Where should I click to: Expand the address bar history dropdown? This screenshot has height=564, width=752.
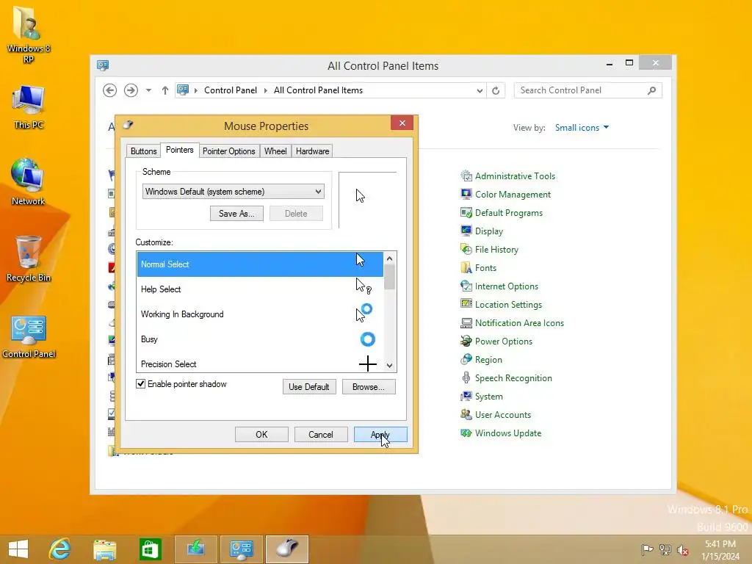[x=480, y=90]
